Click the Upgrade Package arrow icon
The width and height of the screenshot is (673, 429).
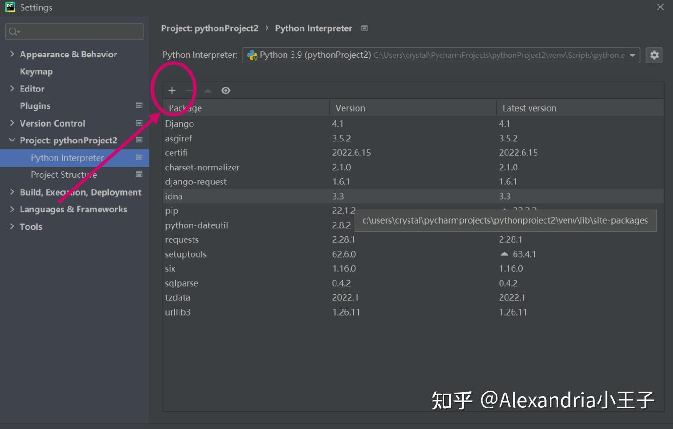pos(208,90)
